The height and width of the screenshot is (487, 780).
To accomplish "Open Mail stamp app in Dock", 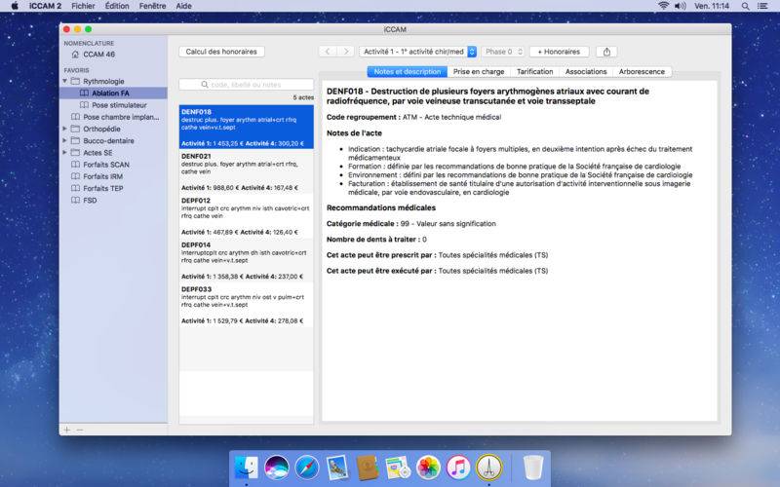I will (x=337, y=468).
